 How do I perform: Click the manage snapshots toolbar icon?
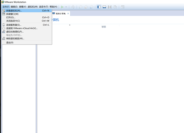tap(91, 7)
